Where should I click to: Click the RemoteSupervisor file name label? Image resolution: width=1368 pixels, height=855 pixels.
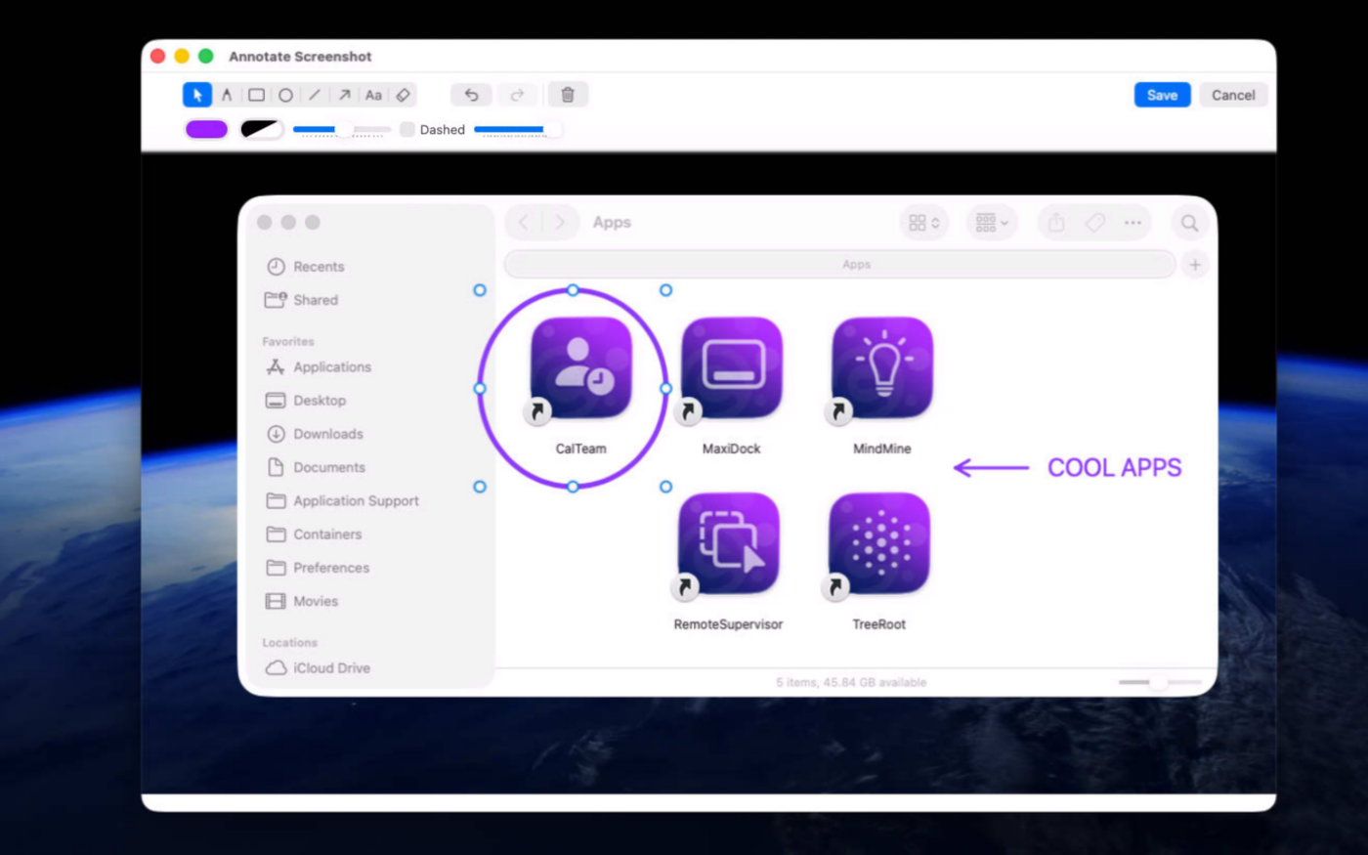coord(729,624)
